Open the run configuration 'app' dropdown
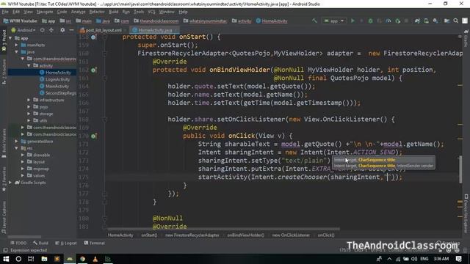The height and width of the screenshot is (264, 470). [x=334, y=21]
